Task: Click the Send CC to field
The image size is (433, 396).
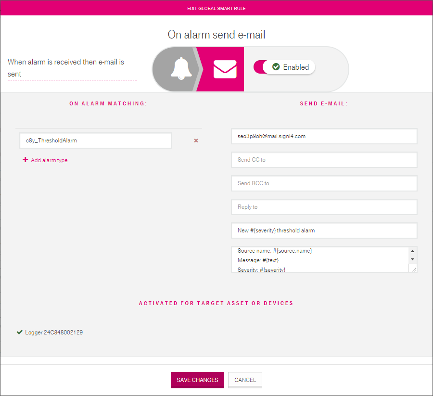Action: pos(324,160)
